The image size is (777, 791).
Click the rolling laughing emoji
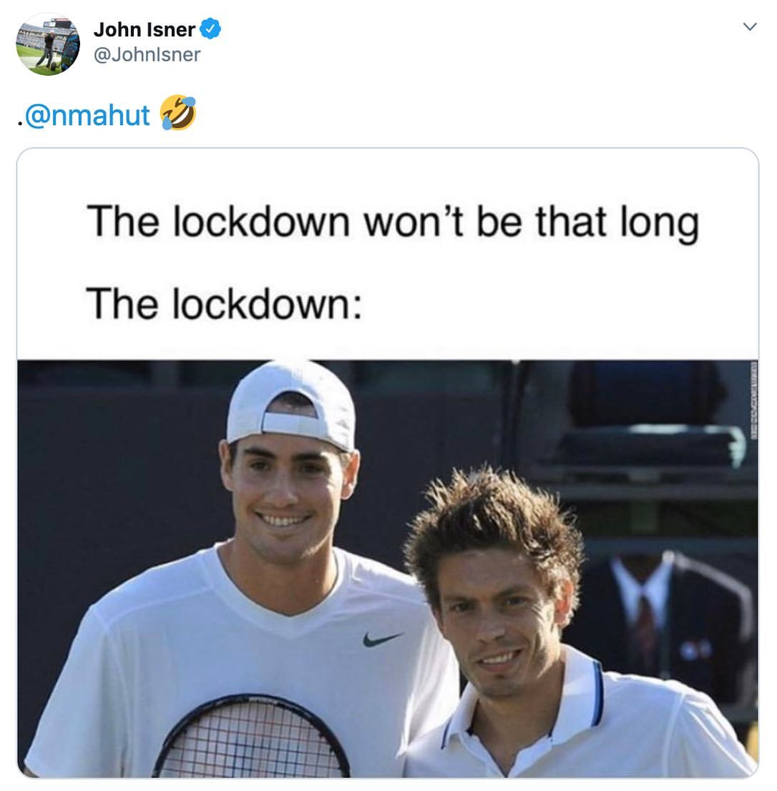177,113
